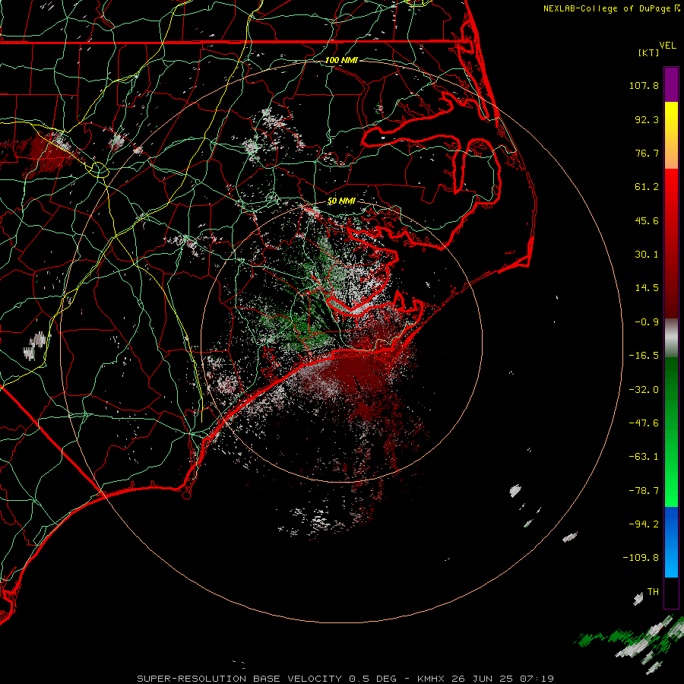Click the blue bottom segment of color bar
The image size is (684, 684).
(671, 542)
